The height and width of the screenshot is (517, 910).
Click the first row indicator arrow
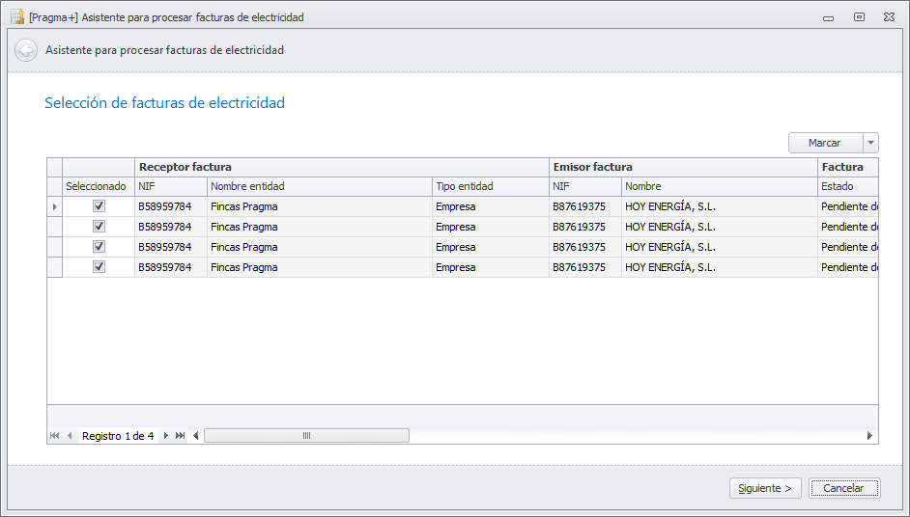(x=54, y=206)
